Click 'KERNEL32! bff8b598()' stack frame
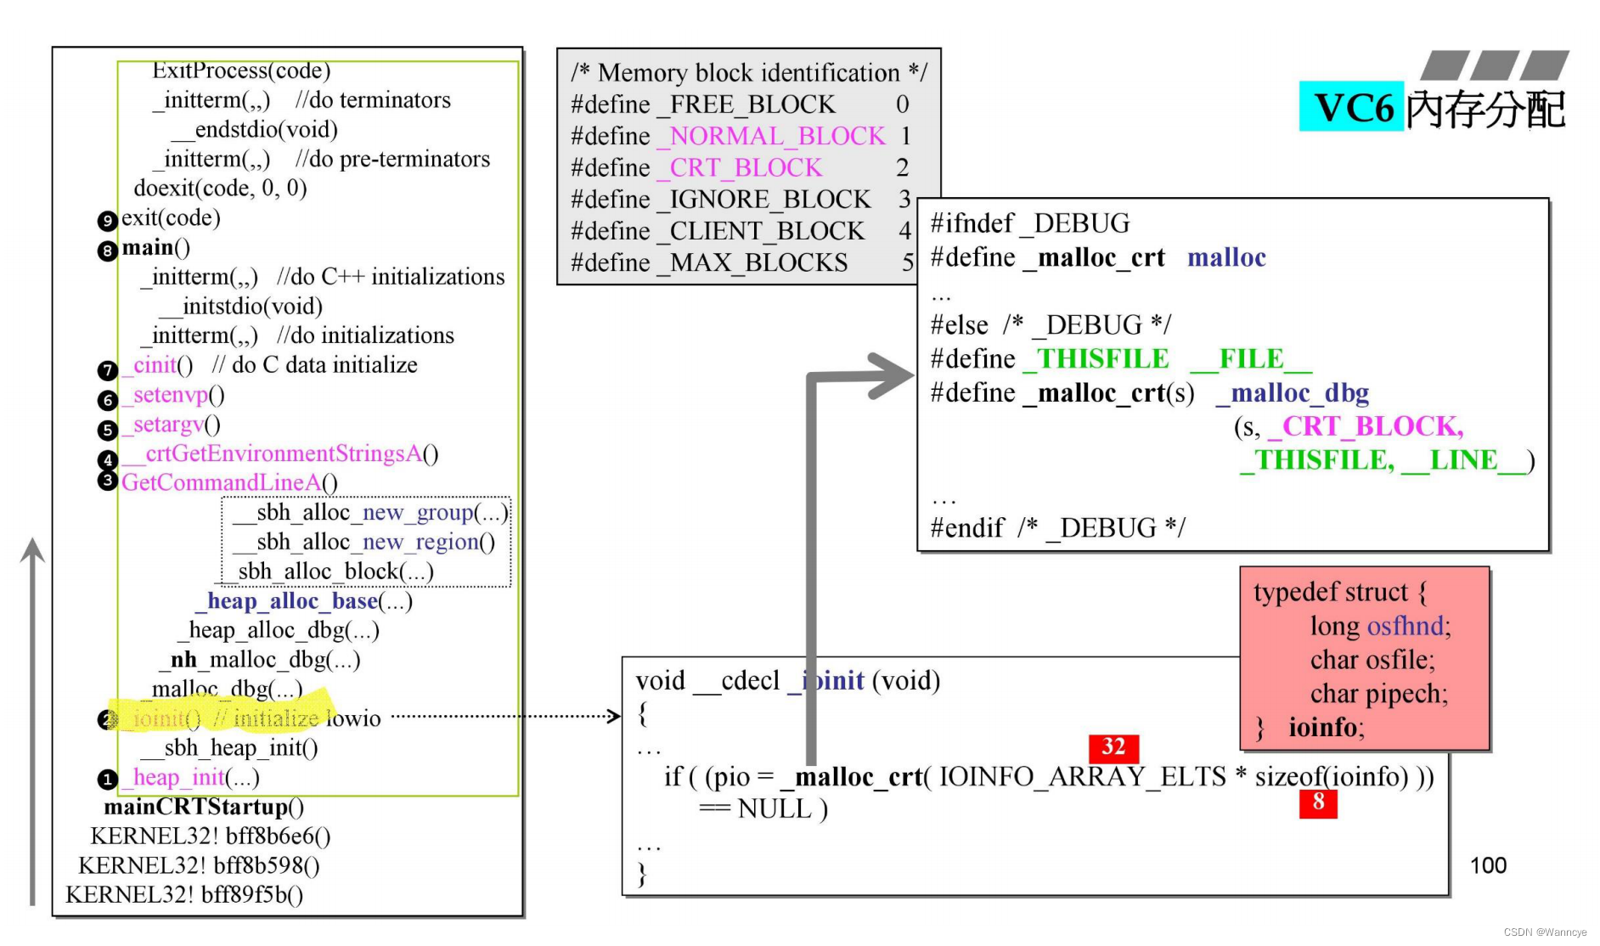1600x946 pixels. coord(200,865)
